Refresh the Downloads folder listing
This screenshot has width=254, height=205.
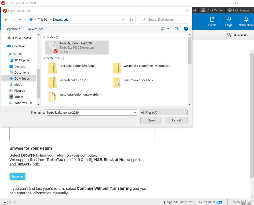click(x=131, y=20)
